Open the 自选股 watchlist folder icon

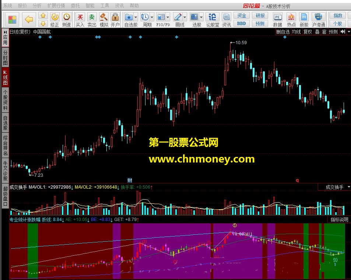click(x=129, y=17)
